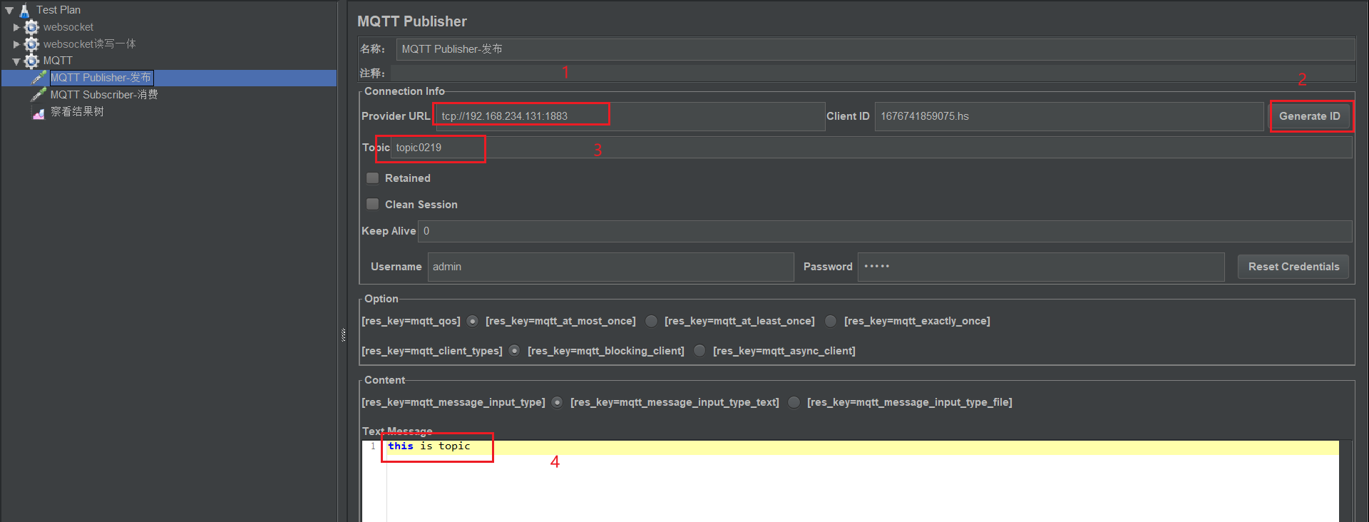Click the Username input field
The width and height of the screenshot is (1369, 522).
point(610,267)
